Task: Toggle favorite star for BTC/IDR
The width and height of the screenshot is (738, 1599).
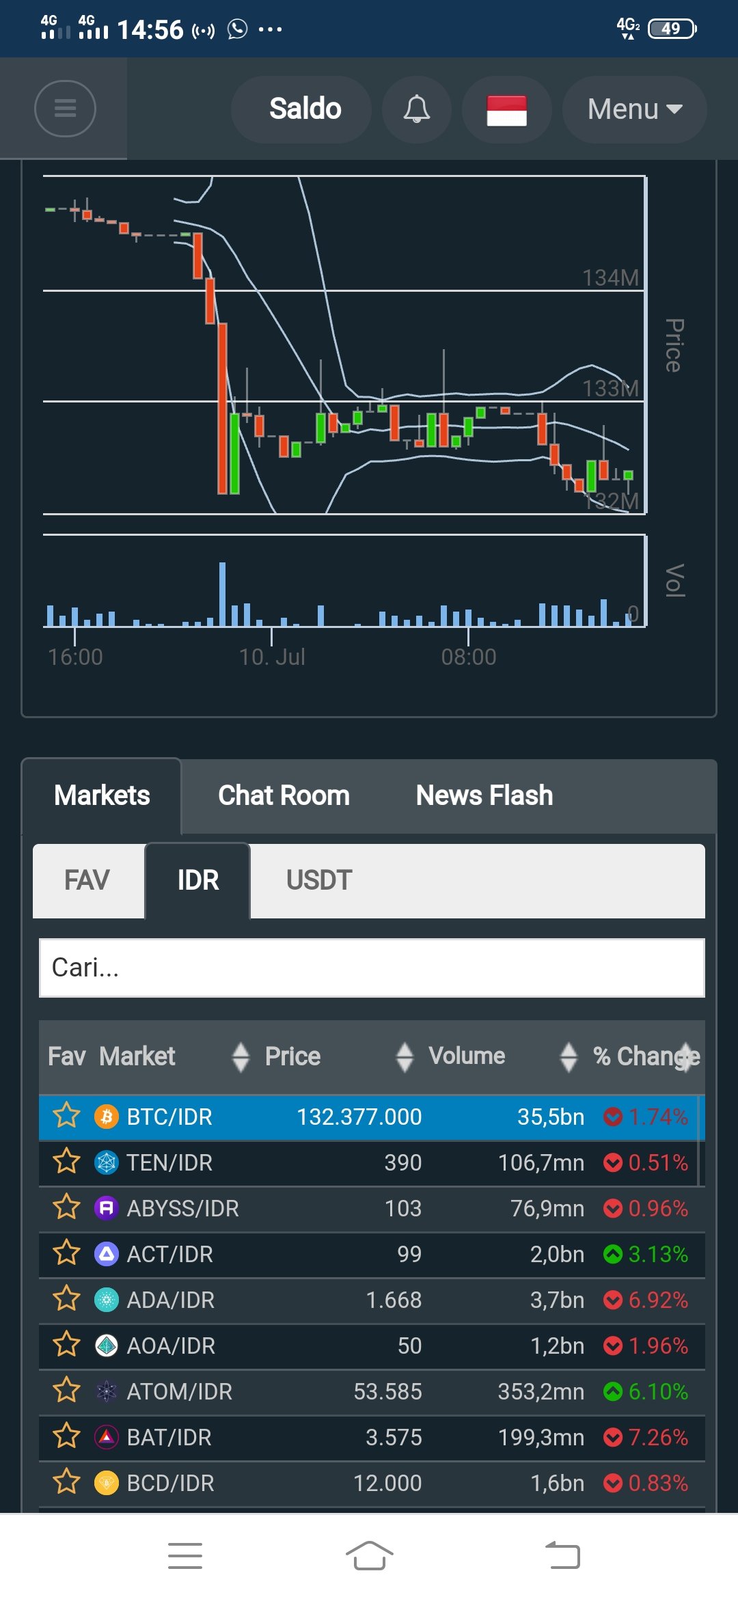Action: pyautogui.click(x=66, y=1115)
